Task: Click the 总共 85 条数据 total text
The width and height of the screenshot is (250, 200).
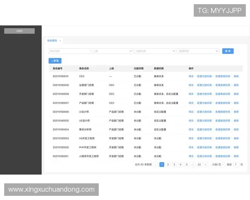Action: point(143,165)
